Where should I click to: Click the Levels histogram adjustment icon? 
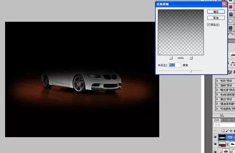pyautogui.click(x=233, y=55)
